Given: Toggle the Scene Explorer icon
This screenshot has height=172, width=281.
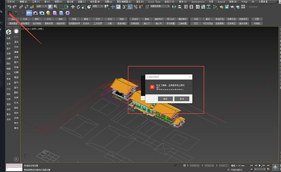Looking at the screenshot, I should coord(186,7).
